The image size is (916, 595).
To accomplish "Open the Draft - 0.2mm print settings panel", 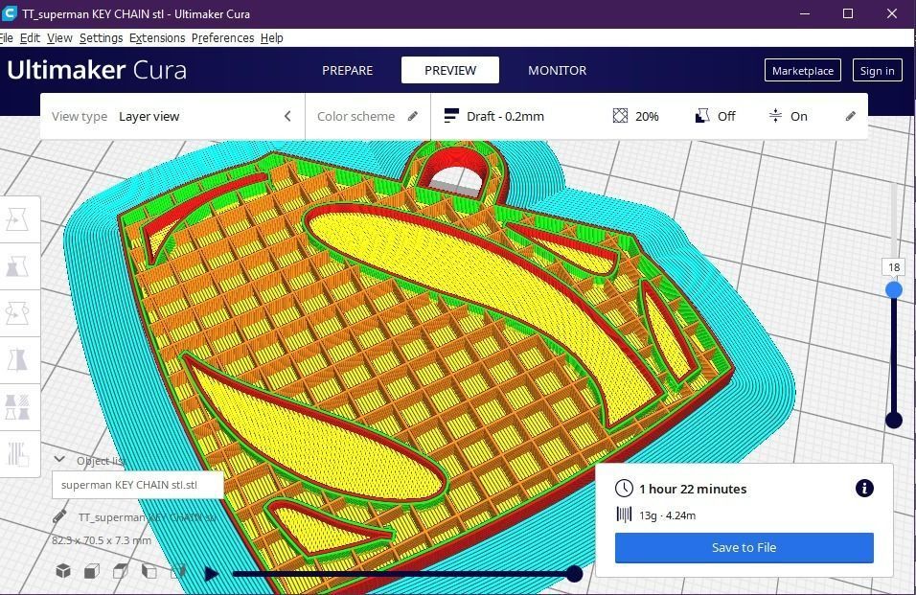I will point(649,116).
